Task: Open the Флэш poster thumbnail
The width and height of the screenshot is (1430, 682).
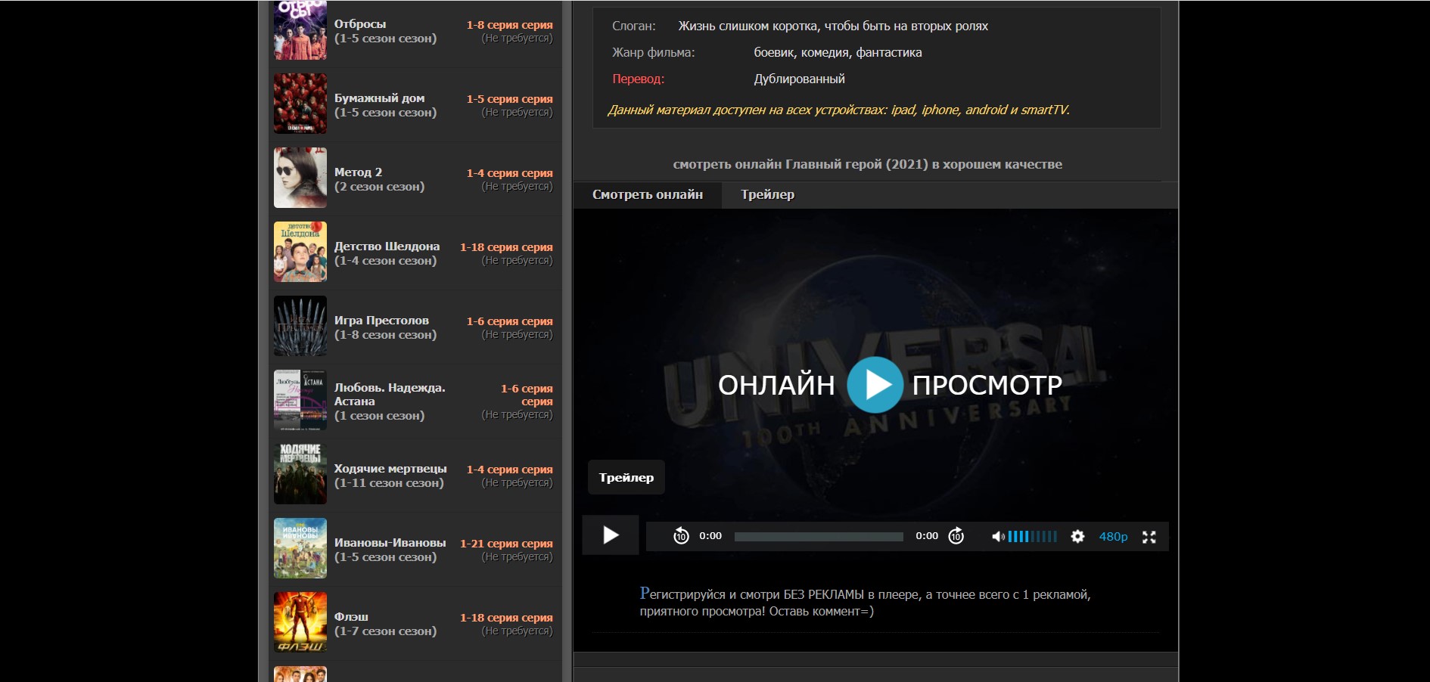Action: pos(300,622)
